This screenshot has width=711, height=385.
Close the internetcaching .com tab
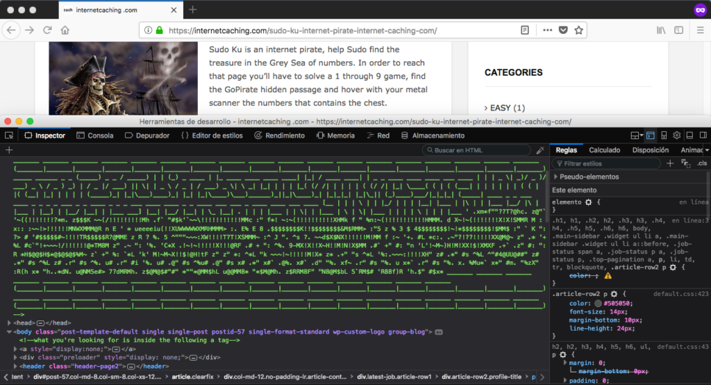[174, 10]
